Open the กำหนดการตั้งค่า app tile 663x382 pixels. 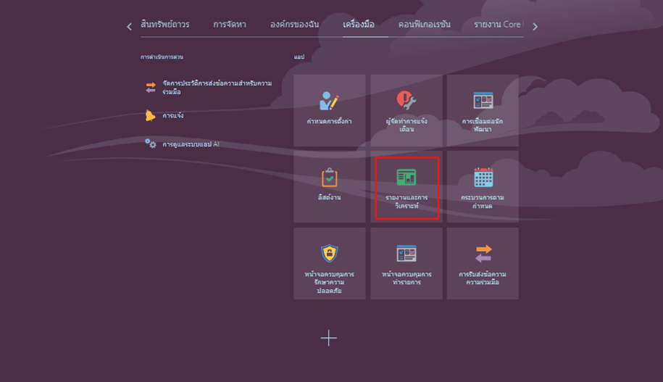coord(329,109)
